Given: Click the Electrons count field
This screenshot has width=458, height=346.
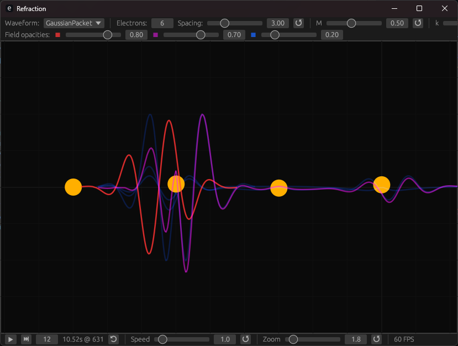Looking at the screenshot, I should point(162,23).
